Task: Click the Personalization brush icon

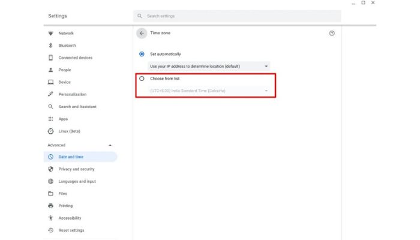Action: coord(50,94)
